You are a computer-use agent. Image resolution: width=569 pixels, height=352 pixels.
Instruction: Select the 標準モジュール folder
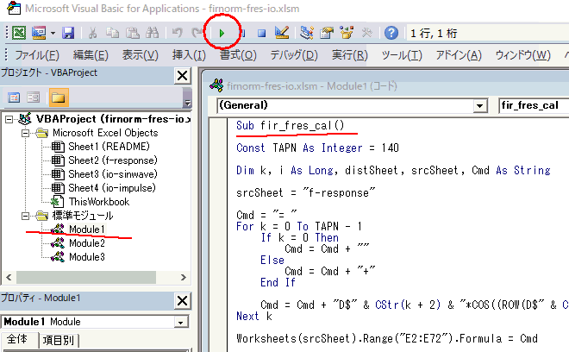click(x=83, y=216)
